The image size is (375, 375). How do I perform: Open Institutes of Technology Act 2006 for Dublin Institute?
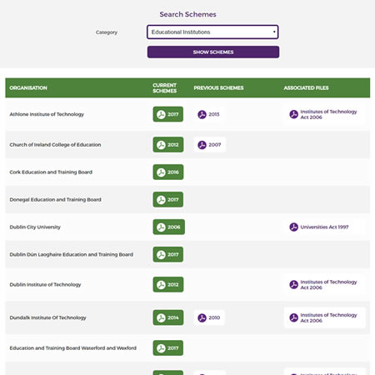tap(324, 285)
